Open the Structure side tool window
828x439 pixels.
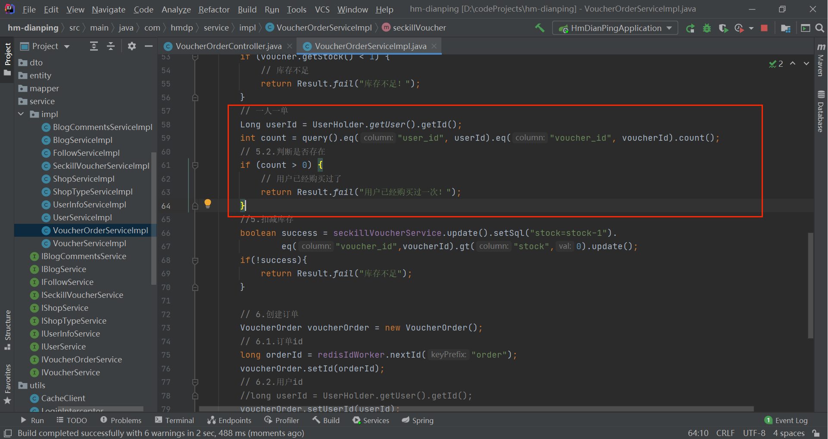7,330
